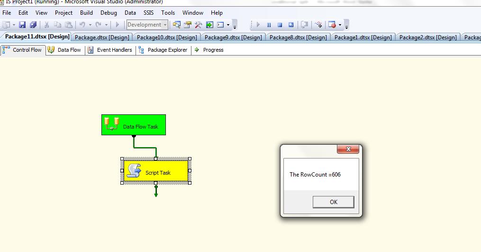The image size is (481, 252).
Task: Click the Script Task scroll icon
Action: 134,171
